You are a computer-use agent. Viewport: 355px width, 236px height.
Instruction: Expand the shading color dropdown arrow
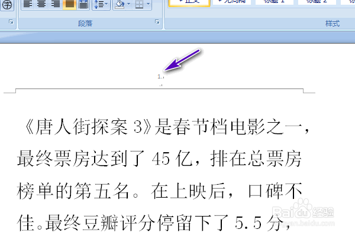click(x=129, y=4)
